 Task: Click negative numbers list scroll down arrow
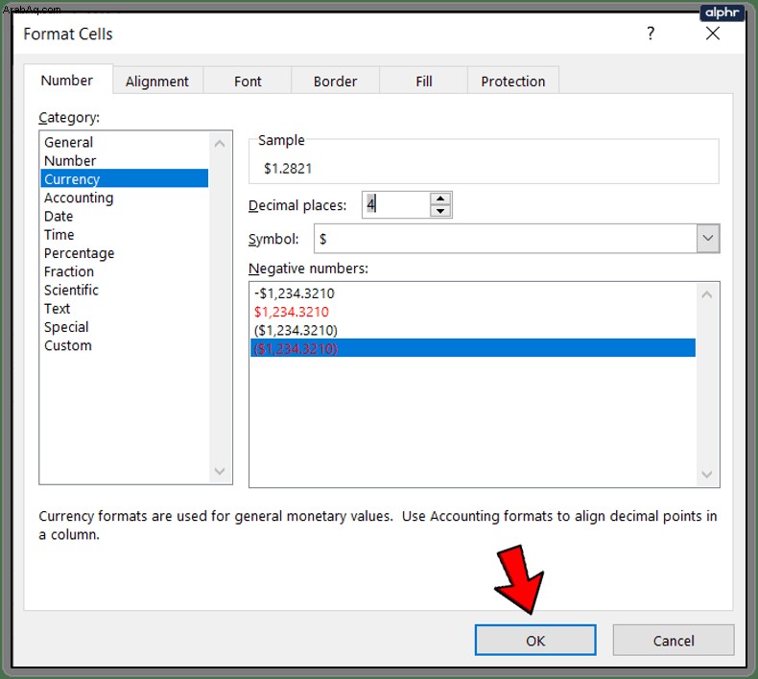(707, 475)
